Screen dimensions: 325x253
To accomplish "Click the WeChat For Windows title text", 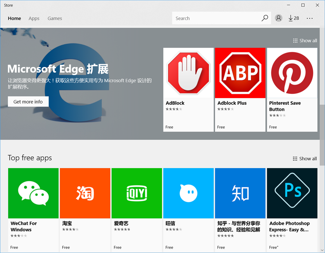I will click(x=23, y=226).
